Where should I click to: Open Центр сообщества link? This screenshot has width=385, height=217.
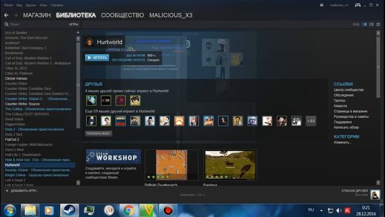(348, 90)
